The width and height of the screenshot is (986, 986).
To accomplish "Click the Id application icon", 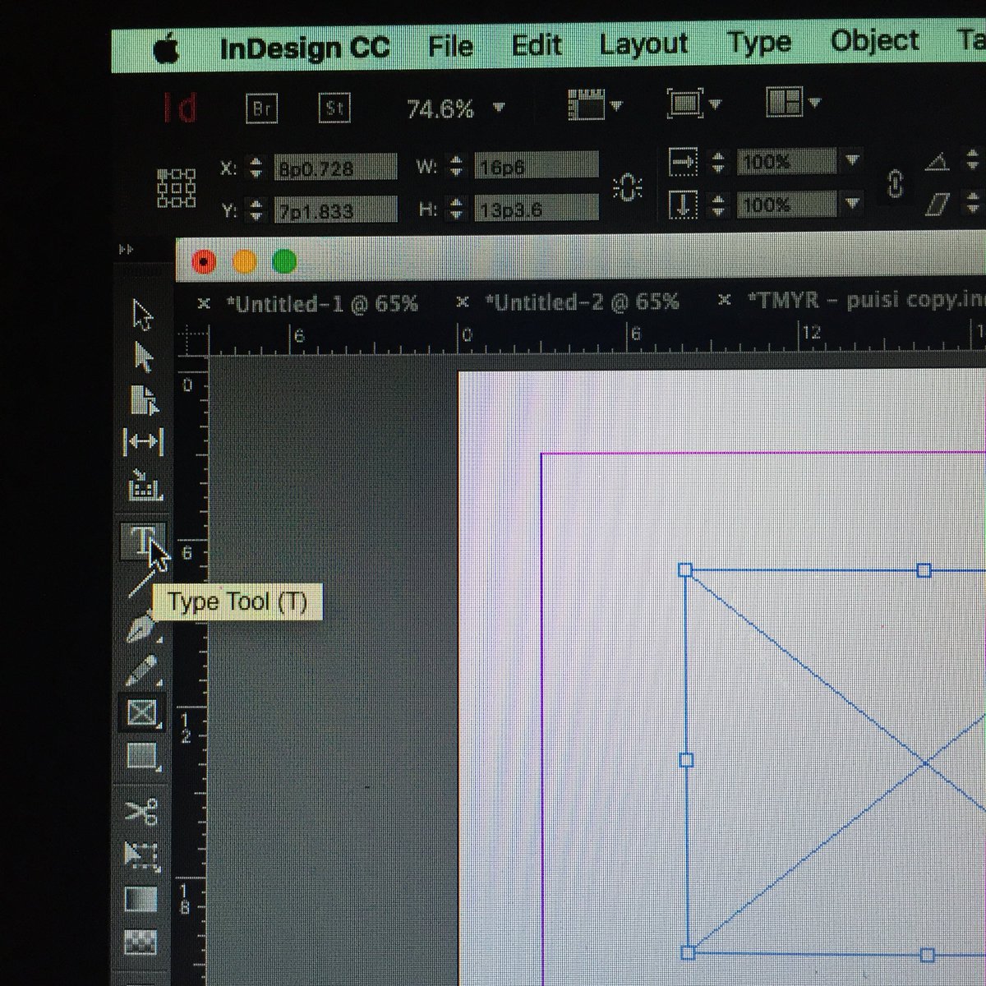I will [180, 108].
